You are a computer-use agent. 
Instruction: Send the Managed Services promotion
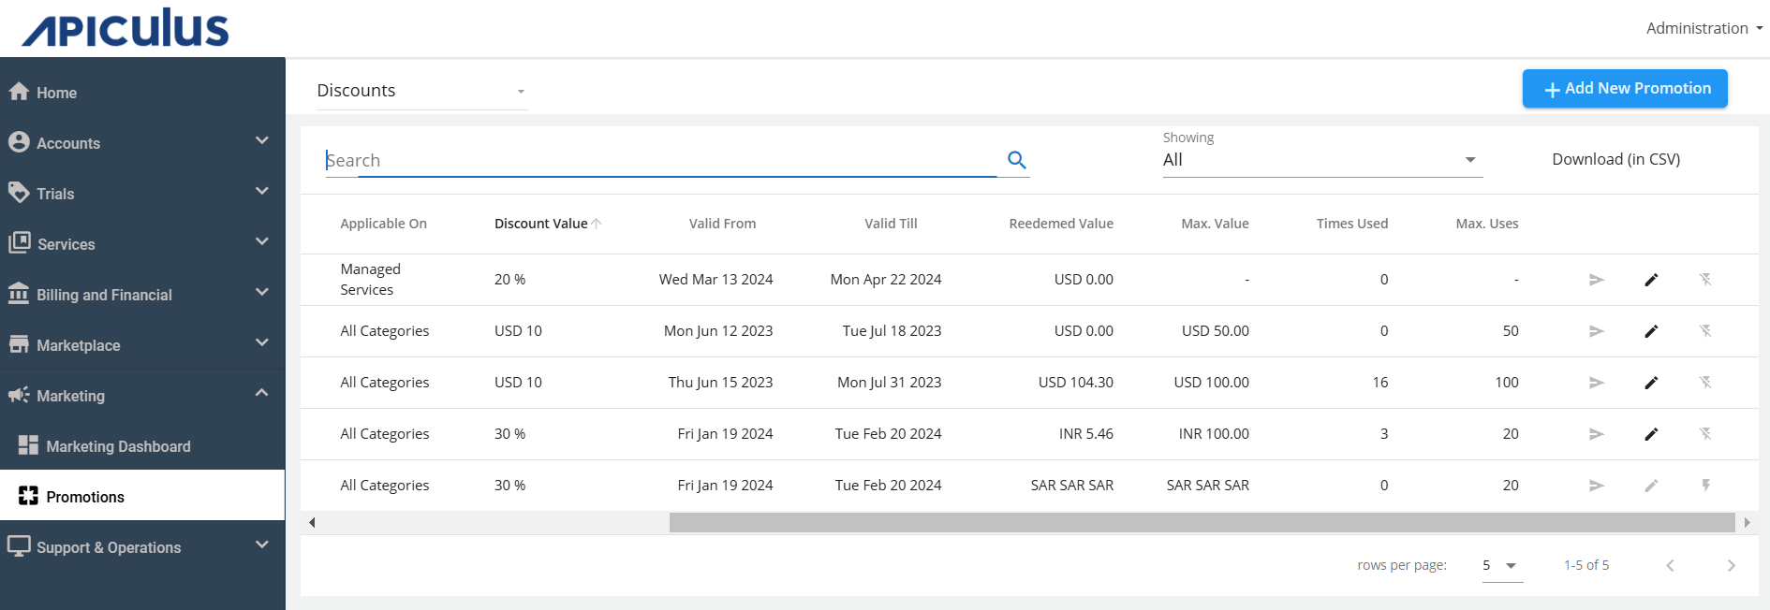[1597, 280]
